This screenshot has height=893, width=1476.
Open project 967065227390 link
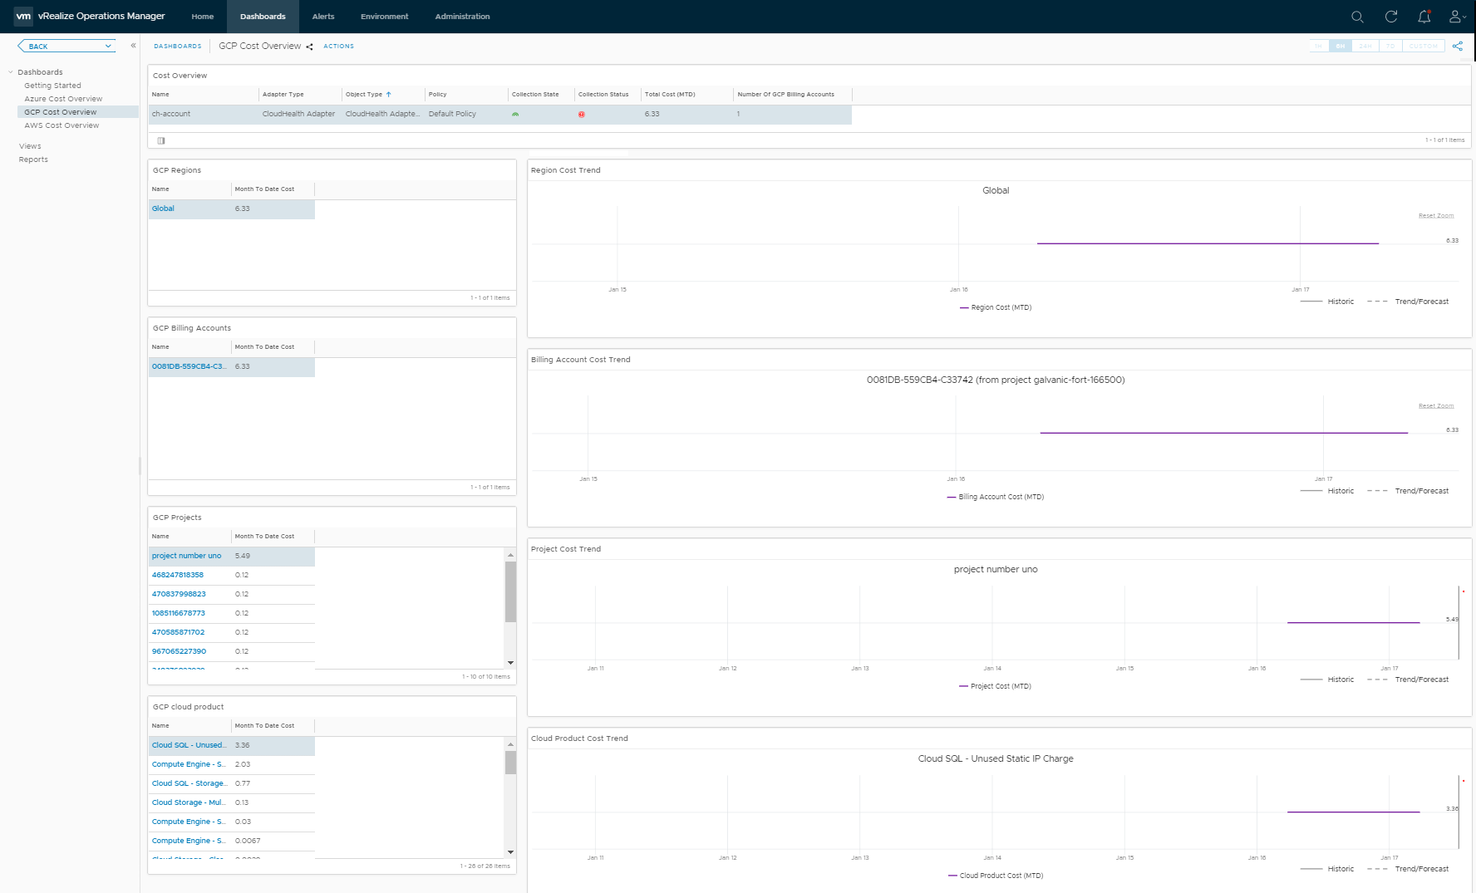point(179,651)
